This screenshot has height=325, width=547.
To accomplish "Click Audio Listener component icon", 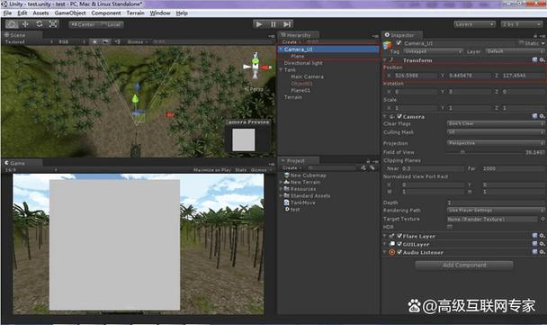I will click(392, 252).
